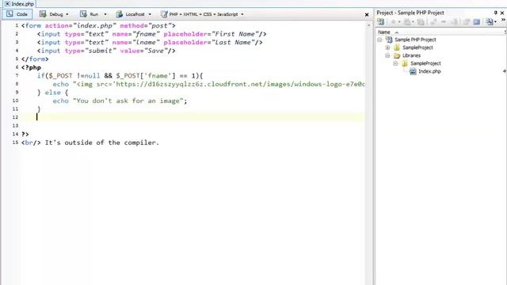507x285 pixels.
Task: Click the Sample PHP Project root icon
Action: [389, 40]
